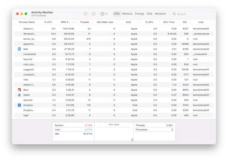The image size is (228, 160).
Task: Sort by % CPU column header
Action: (48, 22)
